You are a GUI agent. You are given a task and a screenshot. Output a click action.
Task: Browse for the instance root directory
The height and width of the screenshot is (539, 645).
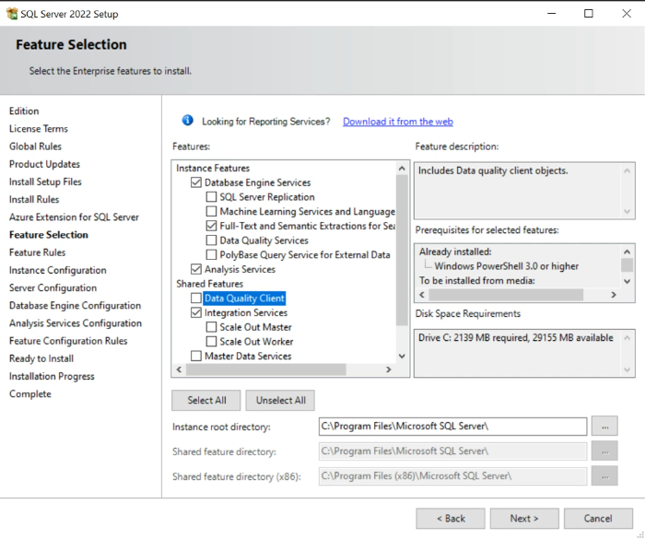pyautogui.click(x=604, y=427)
